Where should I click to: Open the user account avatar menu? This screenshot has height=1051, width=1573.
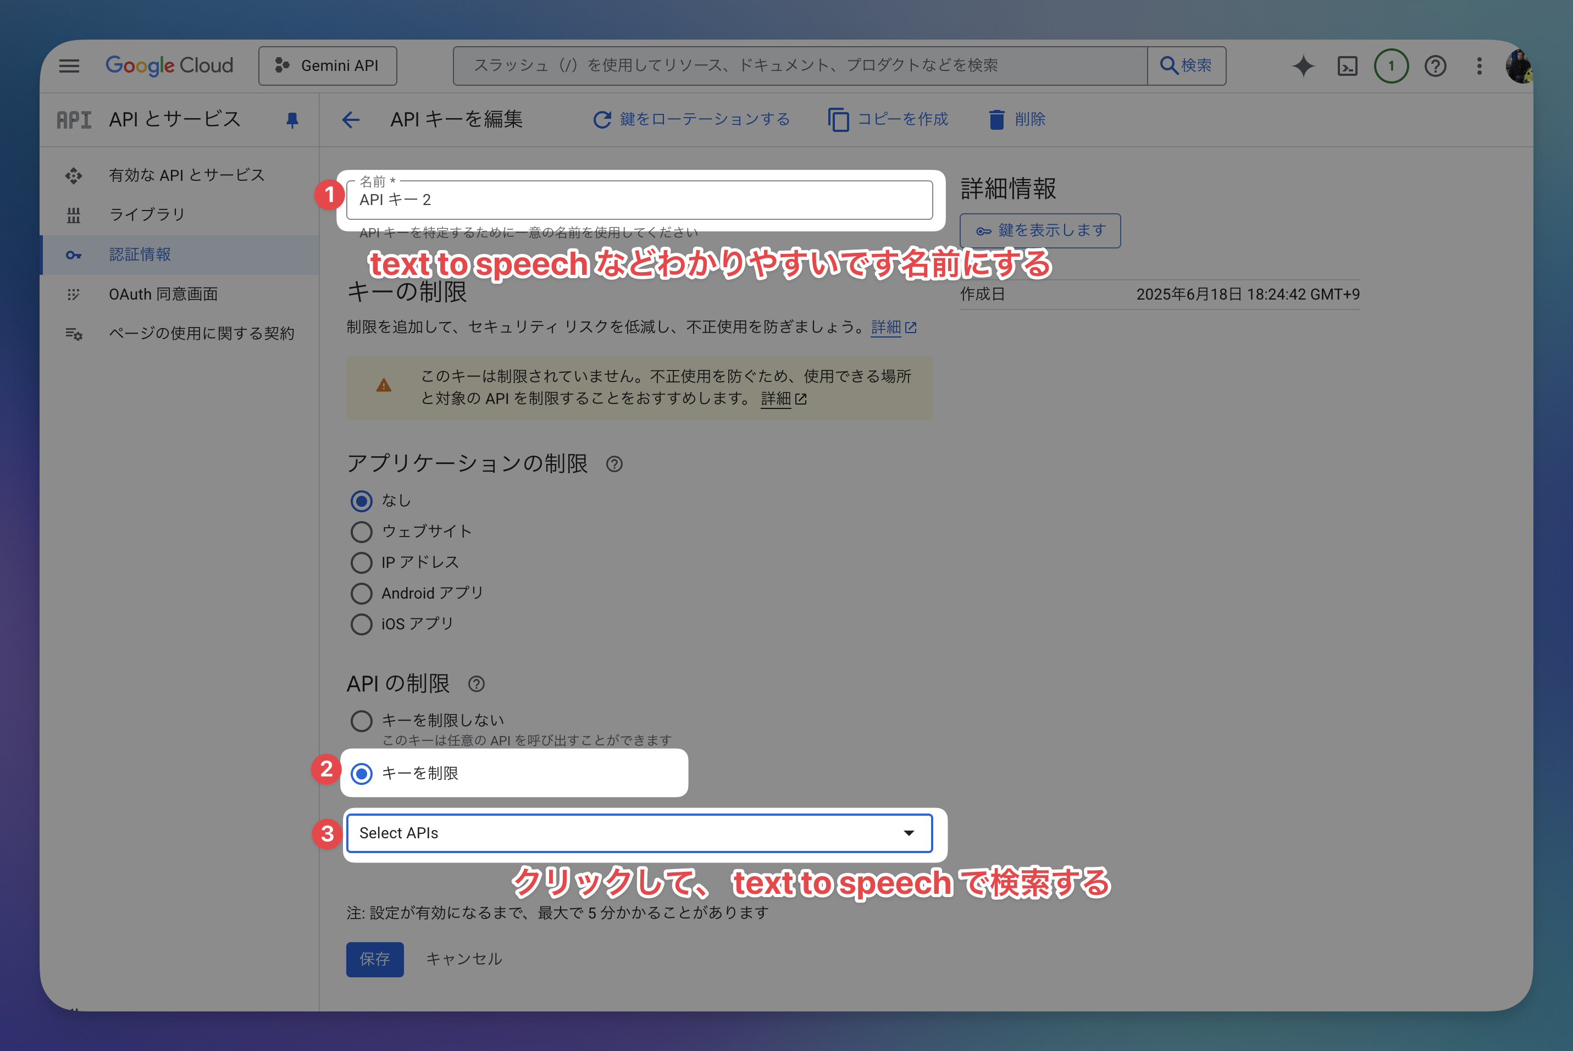(x=1519, y=66)
